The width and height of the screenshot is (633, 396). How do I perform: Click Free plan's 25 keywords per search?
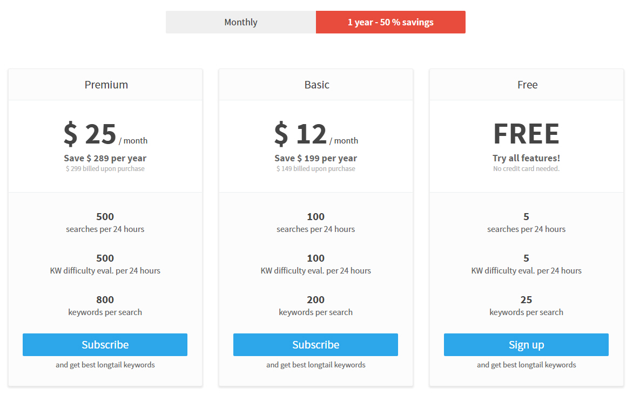point(527,306)
